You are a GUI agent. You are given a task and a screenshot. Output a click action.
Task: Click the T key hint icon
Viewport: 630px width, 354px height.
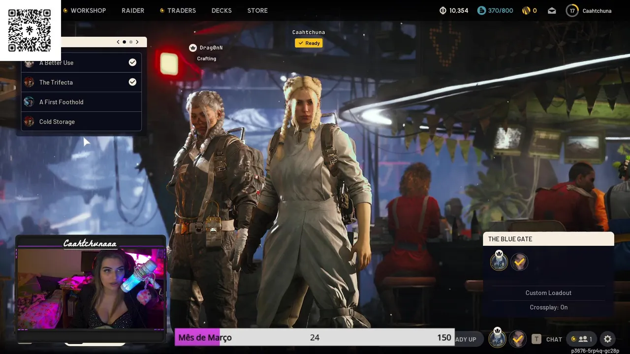(x=536, y=339)
